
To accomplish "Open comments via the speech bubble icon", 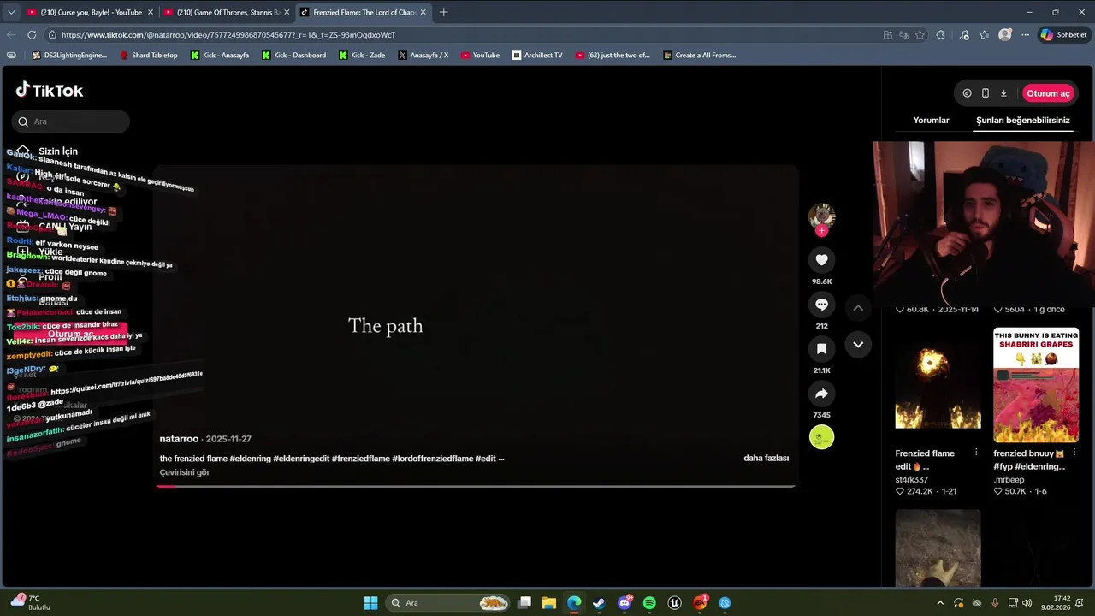I will pyautogui.click(x=821, y=305).
